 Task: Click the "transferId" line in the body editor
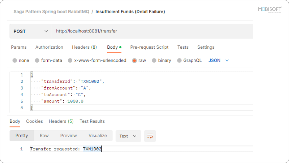[x=73, y=81]
